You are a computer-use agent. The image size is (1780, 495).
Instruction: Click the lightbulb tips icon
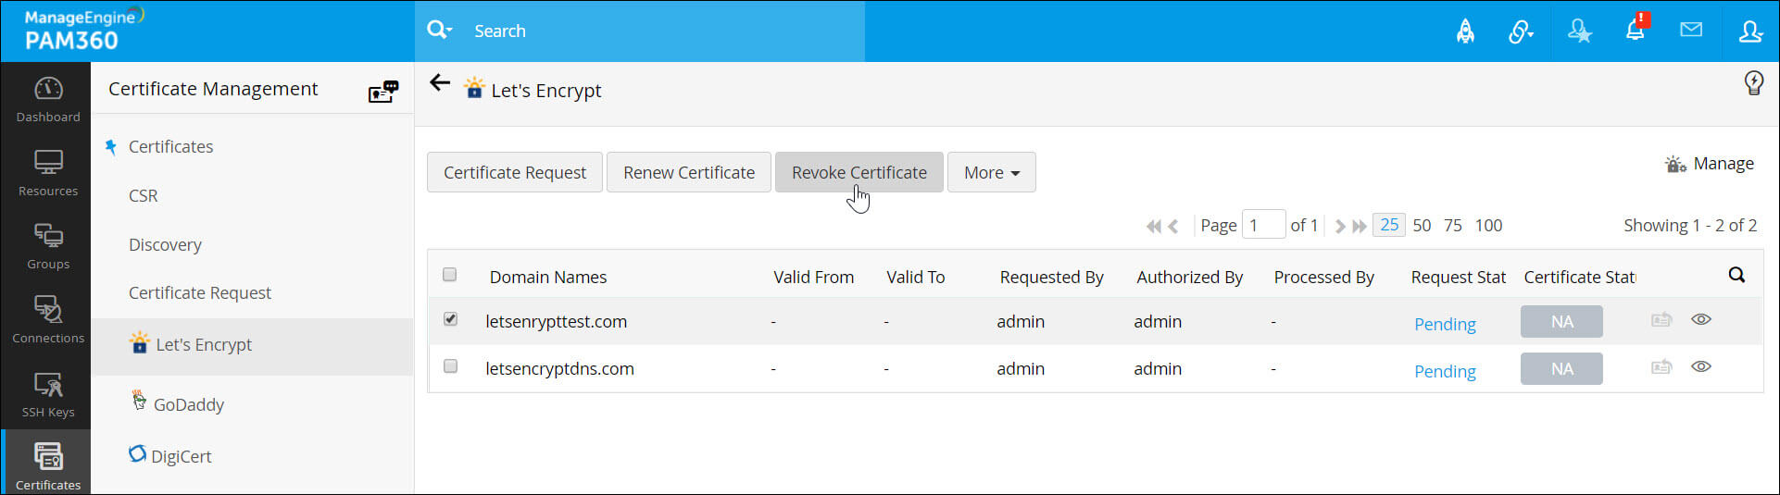(x=1753, y=83)
